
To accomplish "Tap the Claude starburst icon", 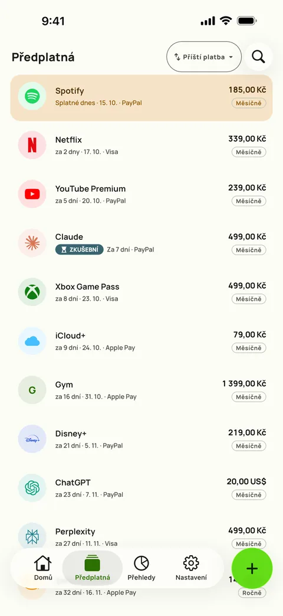I will (x=32, y=243).
